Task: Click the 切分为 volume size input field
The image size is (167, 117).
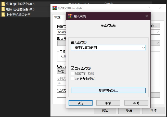Action: 62,95
